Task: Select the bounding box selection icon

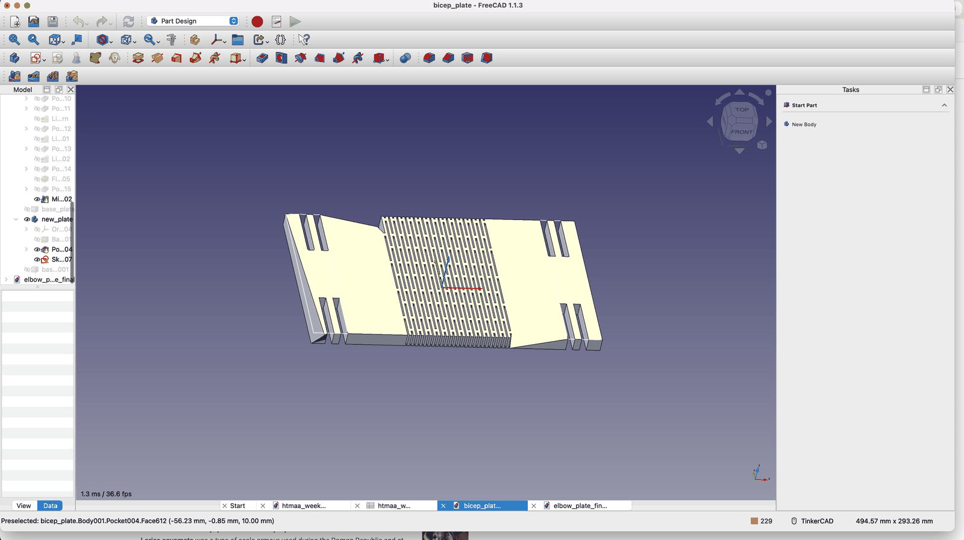Action: coord(126,40)
